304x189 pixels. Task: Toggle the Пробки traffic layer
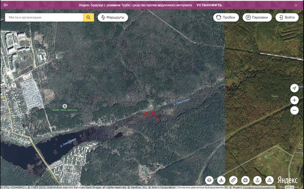click(x=226, y=18)
